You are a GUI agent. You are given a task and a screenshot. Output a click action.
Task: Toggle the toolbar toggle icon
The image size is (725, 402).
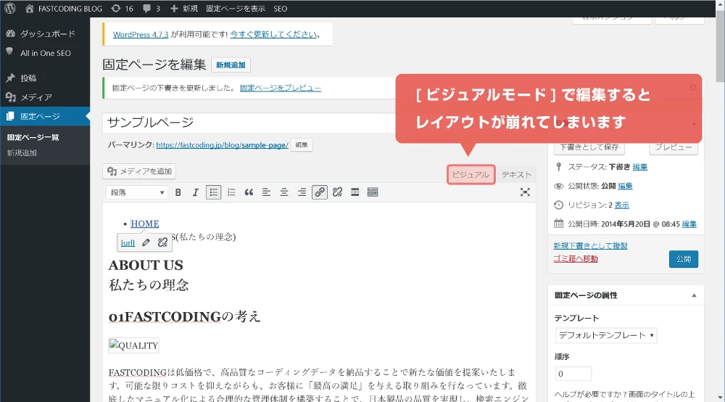[373, 192]
